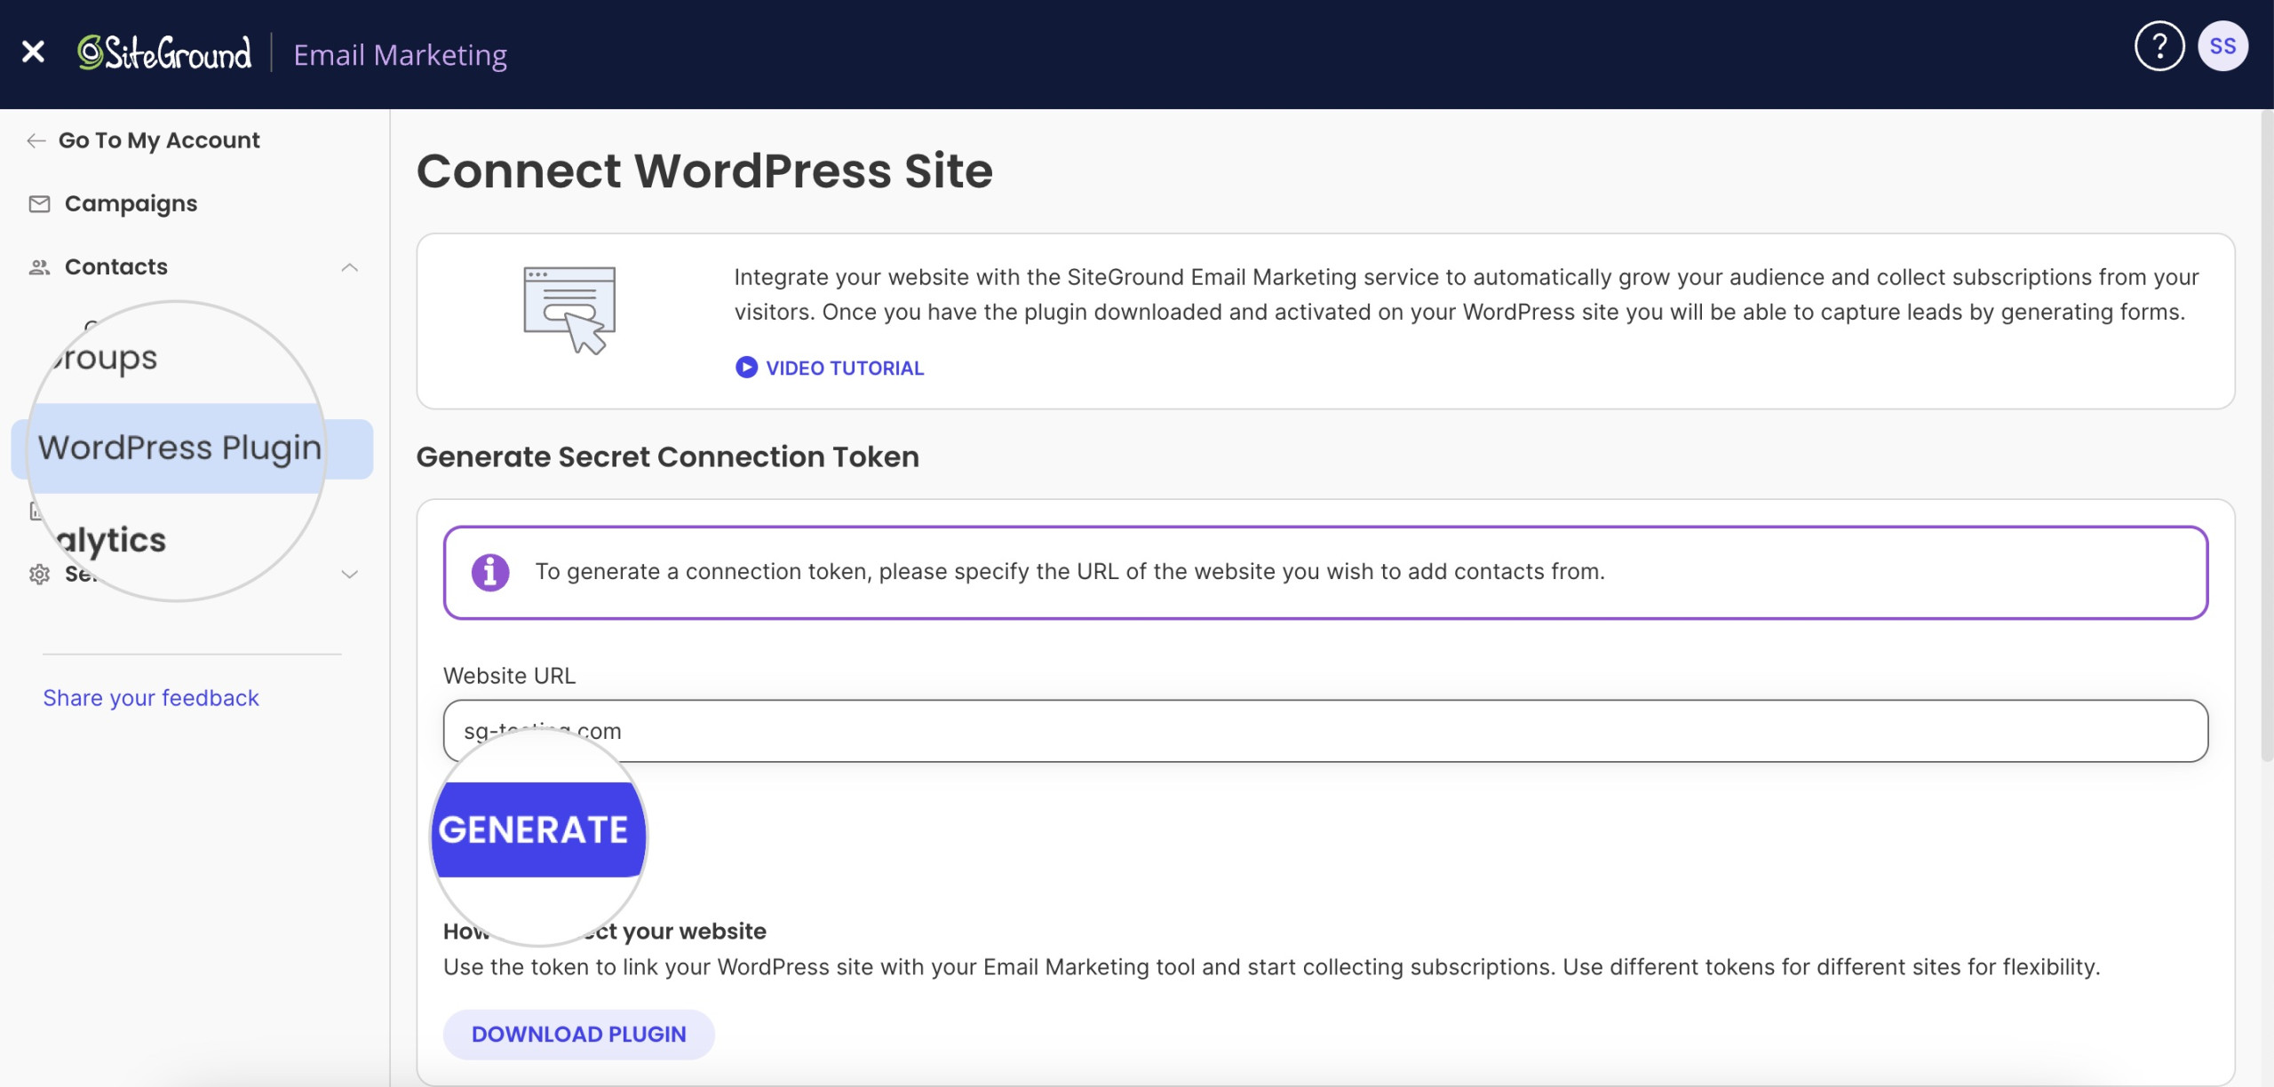Open the help question mark icon
This screenshot has width=2274, height=1087.
(2159, 46)
